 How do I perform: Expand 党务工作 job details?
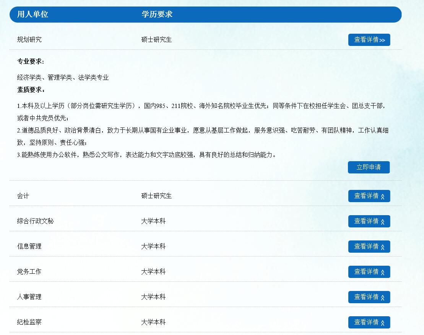coord(369,272)
